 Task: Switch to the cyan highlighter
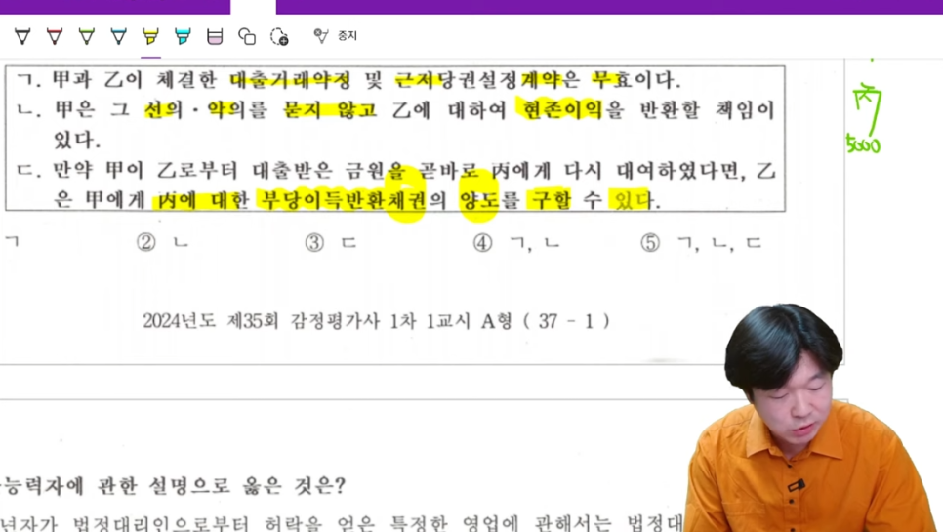click(183, 36)
